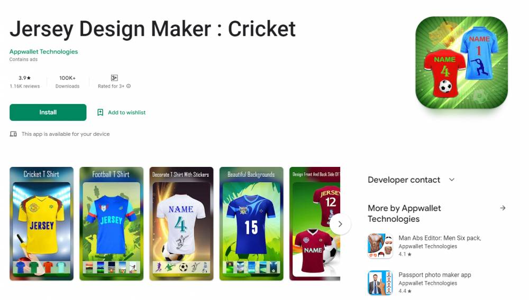Image resolution: width=529 pixels, height=300 pixels.
Task: Open the Man Abs Editor app icon
Action: pyautogui.click(x=380, y=246)
